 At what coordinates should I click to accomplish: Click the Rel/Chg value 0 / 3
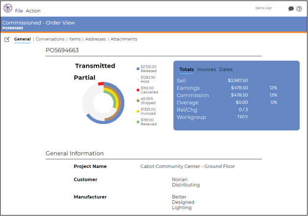click(243, 109)
